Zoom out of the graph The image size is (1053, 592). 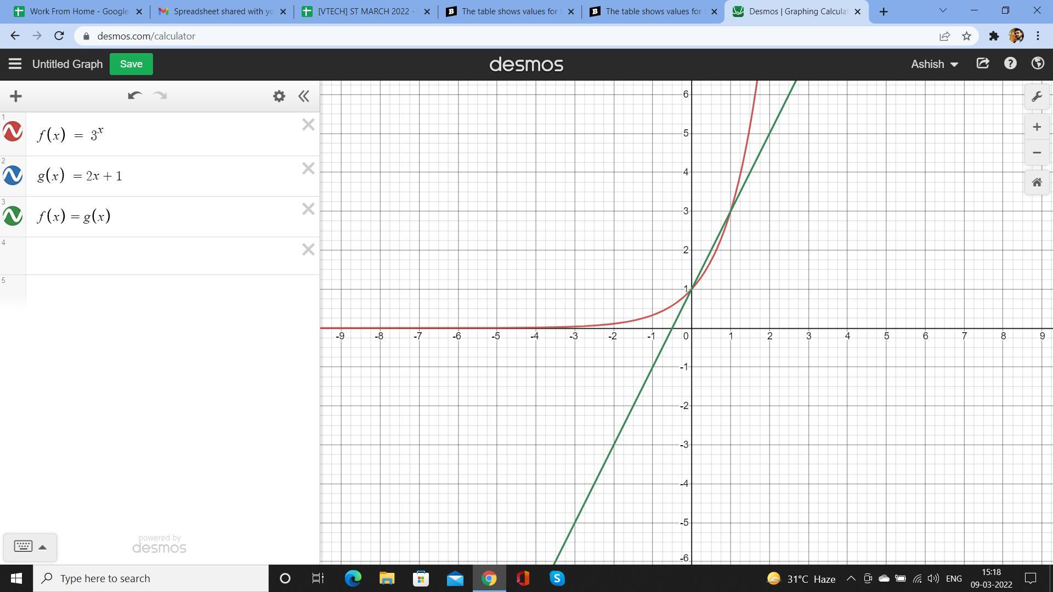tap(1037, 153)
